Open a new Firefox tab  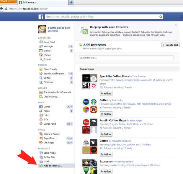[71, 2]
